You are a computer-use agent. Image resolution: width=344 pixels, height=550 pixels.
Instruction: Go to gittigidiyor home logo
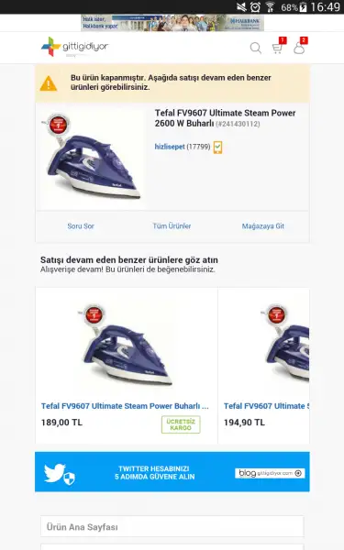click(74, 47)
